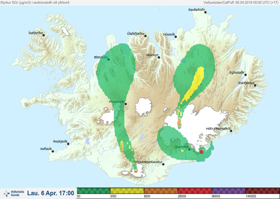This screenshot has width=280, height=199.
Task: Click the 'Kirkjubæjarklaustur' map label
Action: (x=148, y=162)
